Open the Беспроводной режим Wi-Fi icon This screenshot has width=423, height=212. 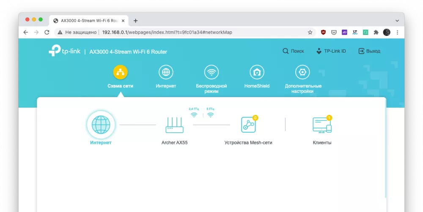click(x=211, y=72)
